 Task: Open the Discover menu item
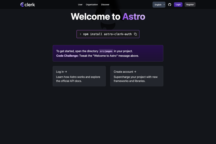(x=105, y=5)
